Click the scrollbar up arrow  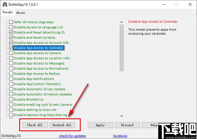point(121,22)
